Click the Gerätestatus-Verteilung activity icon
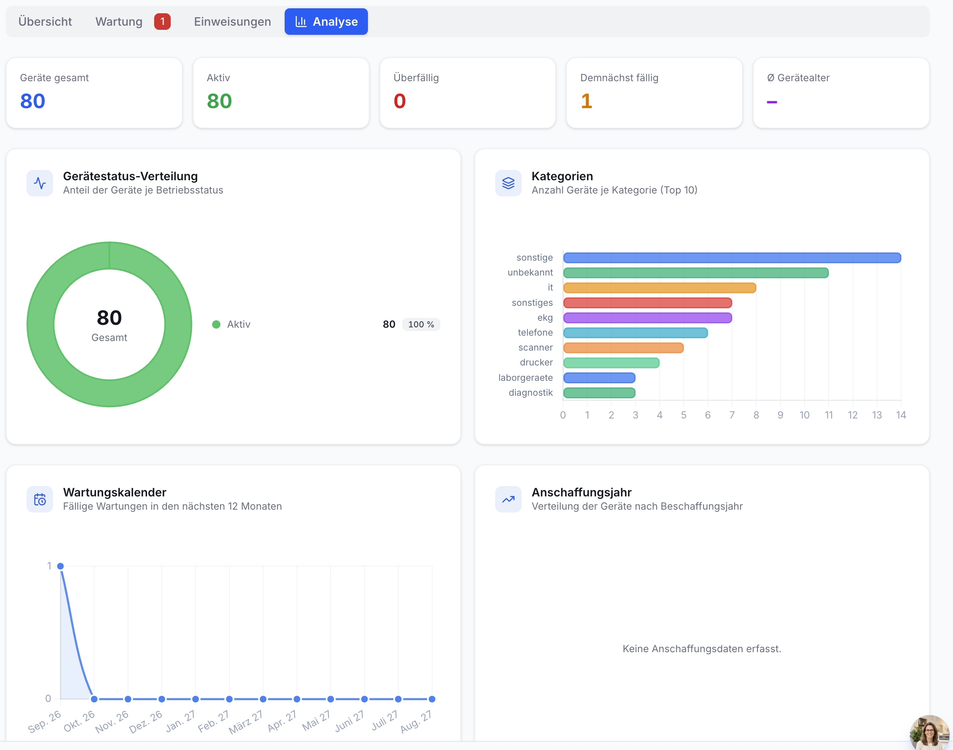953x750 pixels. pyautogui.click(x=40, y=183)
